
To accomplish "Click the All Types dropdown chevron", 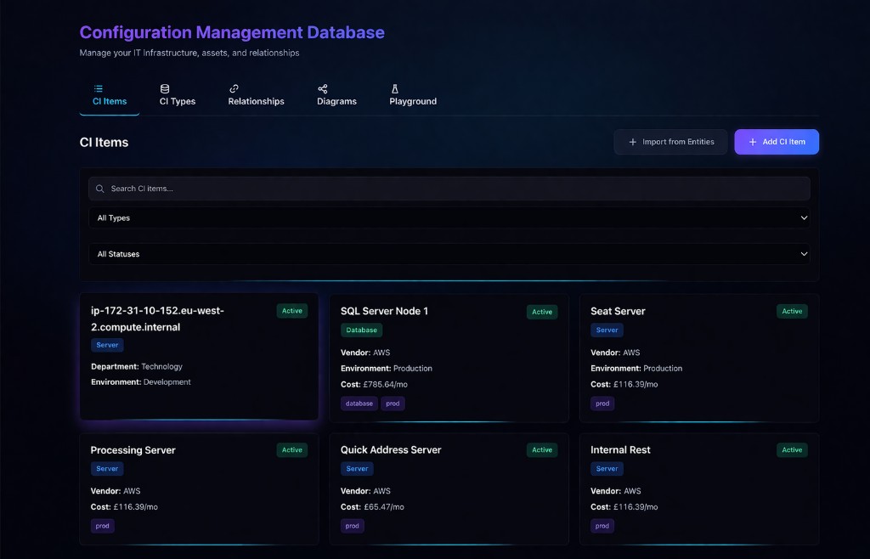I will 804,218.
